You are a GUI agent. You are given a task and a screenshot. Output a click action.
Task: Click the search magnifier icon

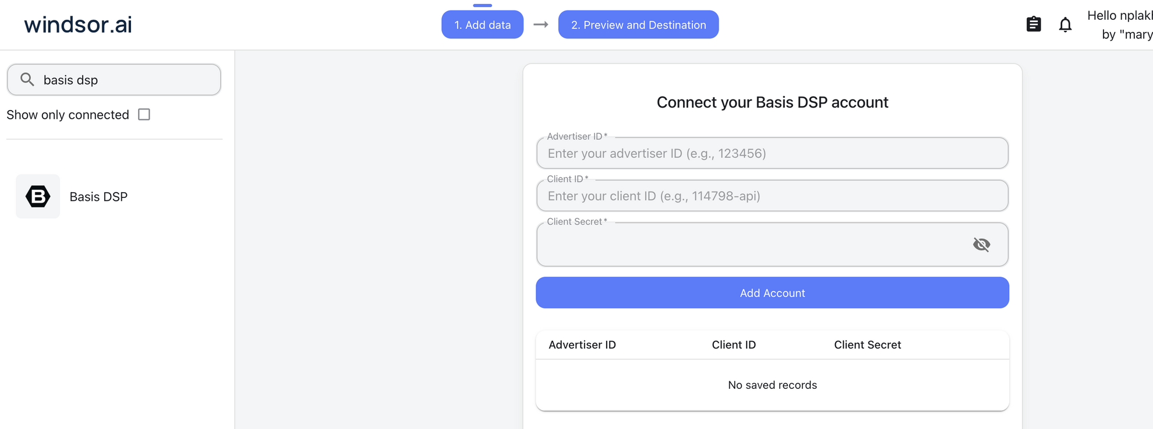pos(27,79)
